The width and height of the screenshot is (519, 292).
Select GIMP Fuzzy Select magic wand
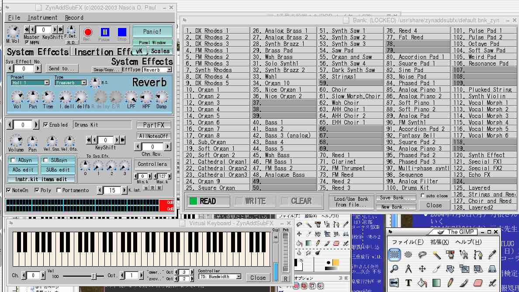(436, 254)
